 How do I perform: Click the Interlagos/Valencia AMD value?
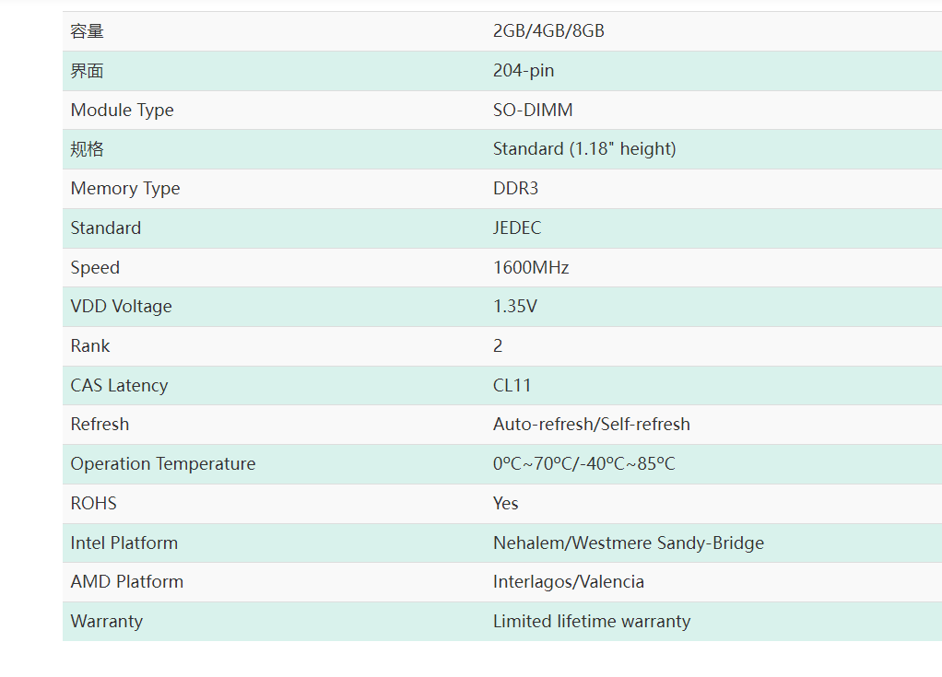pyautogui.click(x=568, y=582)
